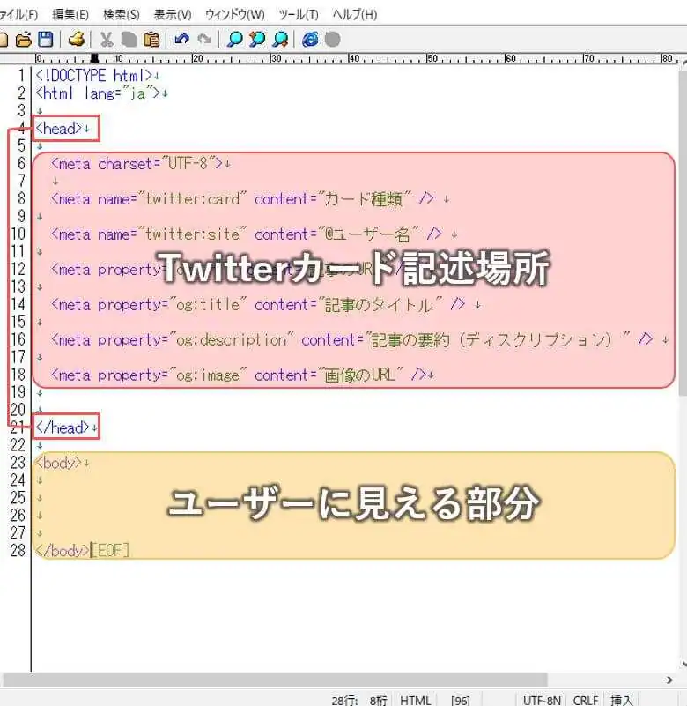Click the [96] status bar value
The height and width of the screenshot is (706, 687).
pos(460,700)
